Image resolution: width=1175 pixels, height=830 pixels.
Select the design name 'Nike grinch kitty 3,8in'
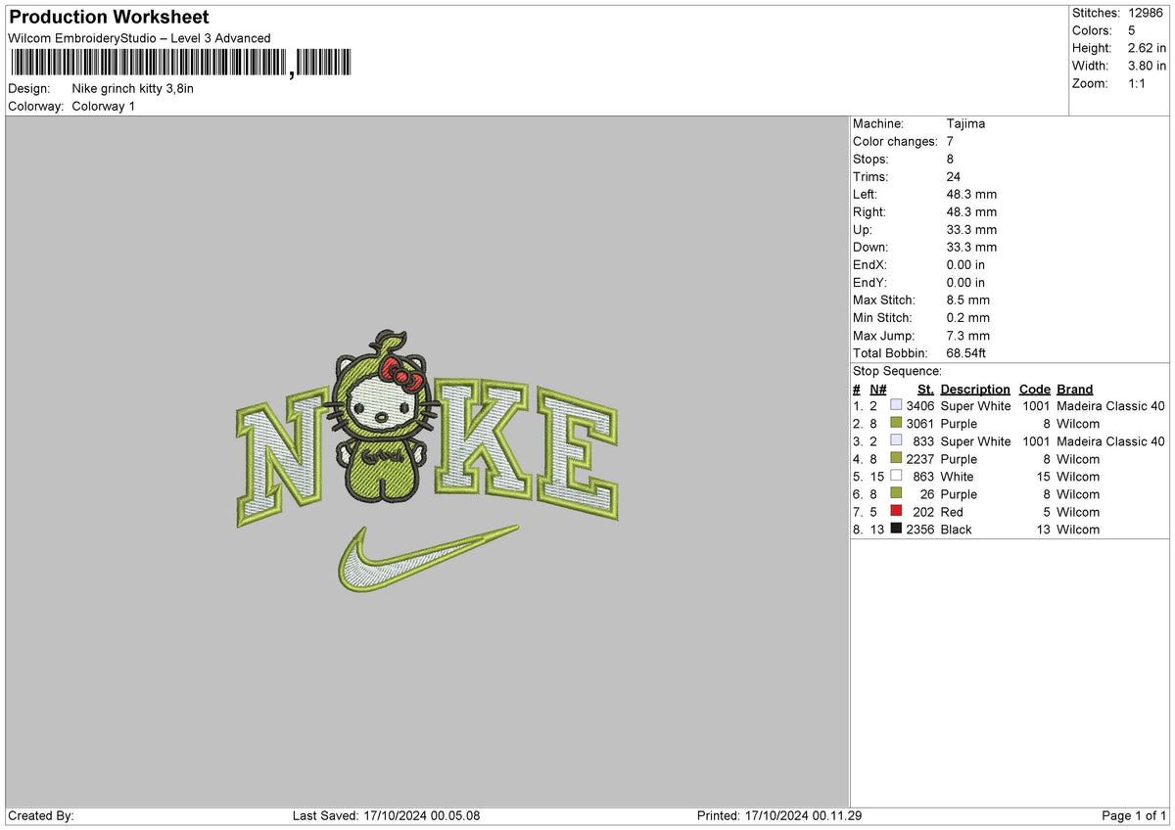click(133, 88)
